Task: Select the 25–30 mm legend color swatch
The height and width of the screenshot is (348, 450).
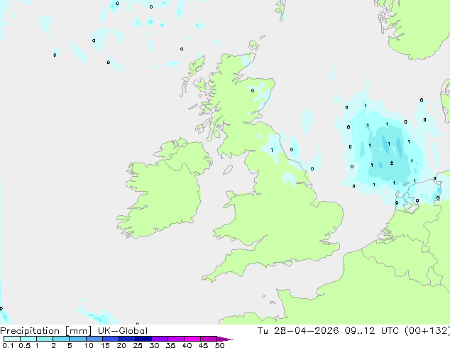Action: (143, 339)
